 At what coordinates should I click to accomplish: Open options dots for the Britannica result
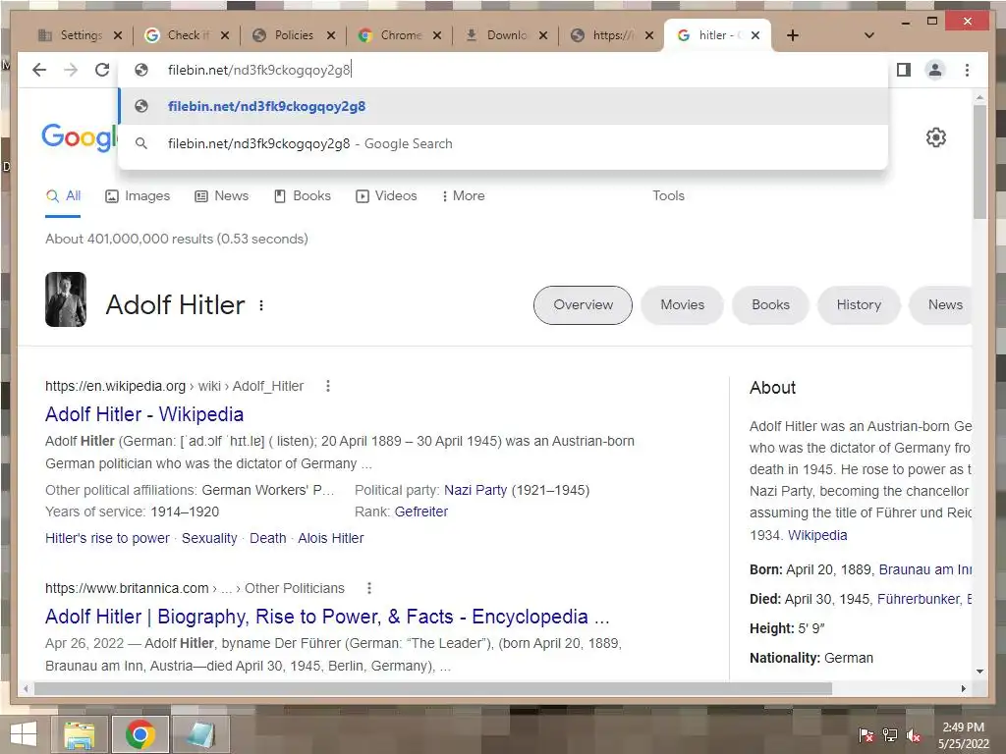tap(369, 588)
